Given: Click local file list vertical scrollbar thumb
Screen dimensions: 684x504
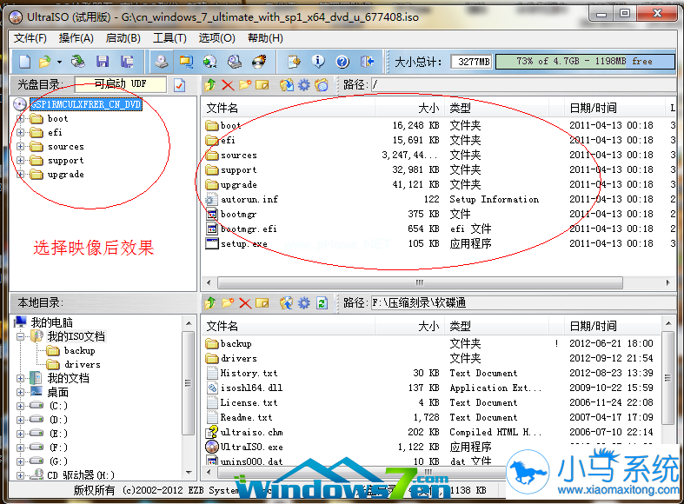Looking at the screenshot, I should pyautogui.click(x=667, y=378).
